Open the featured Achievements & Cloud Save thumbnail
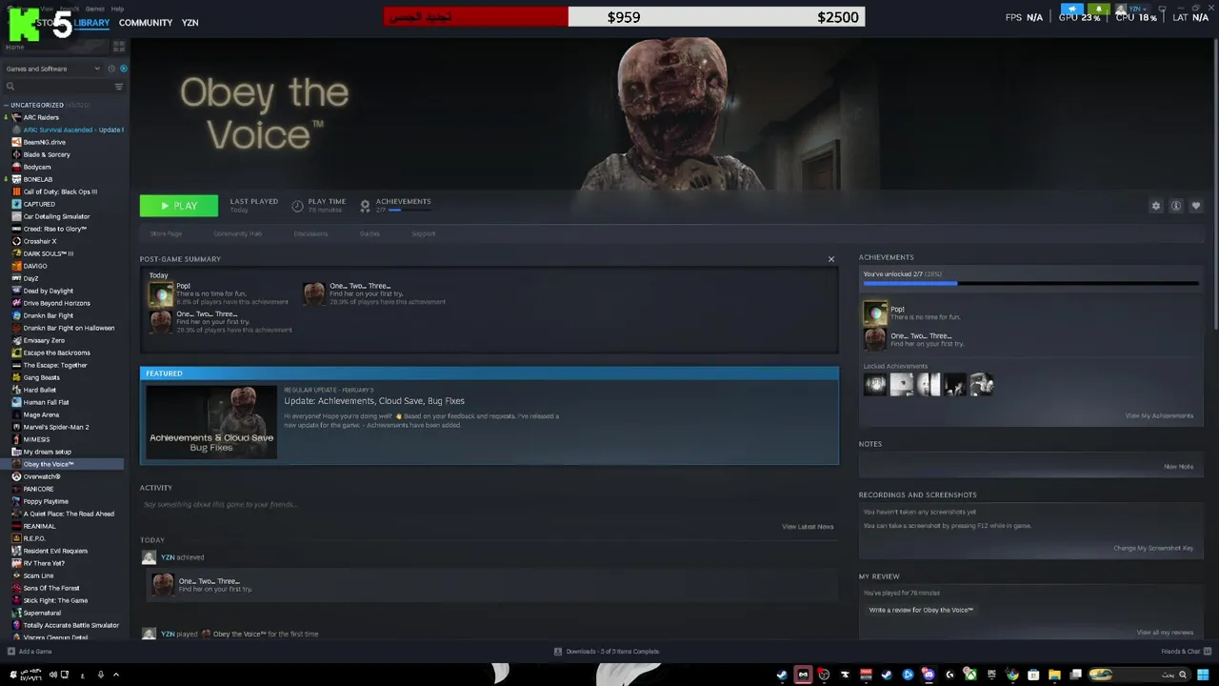Image resolution: width=1219 pixels, height=686 pixels. point(211,422)
